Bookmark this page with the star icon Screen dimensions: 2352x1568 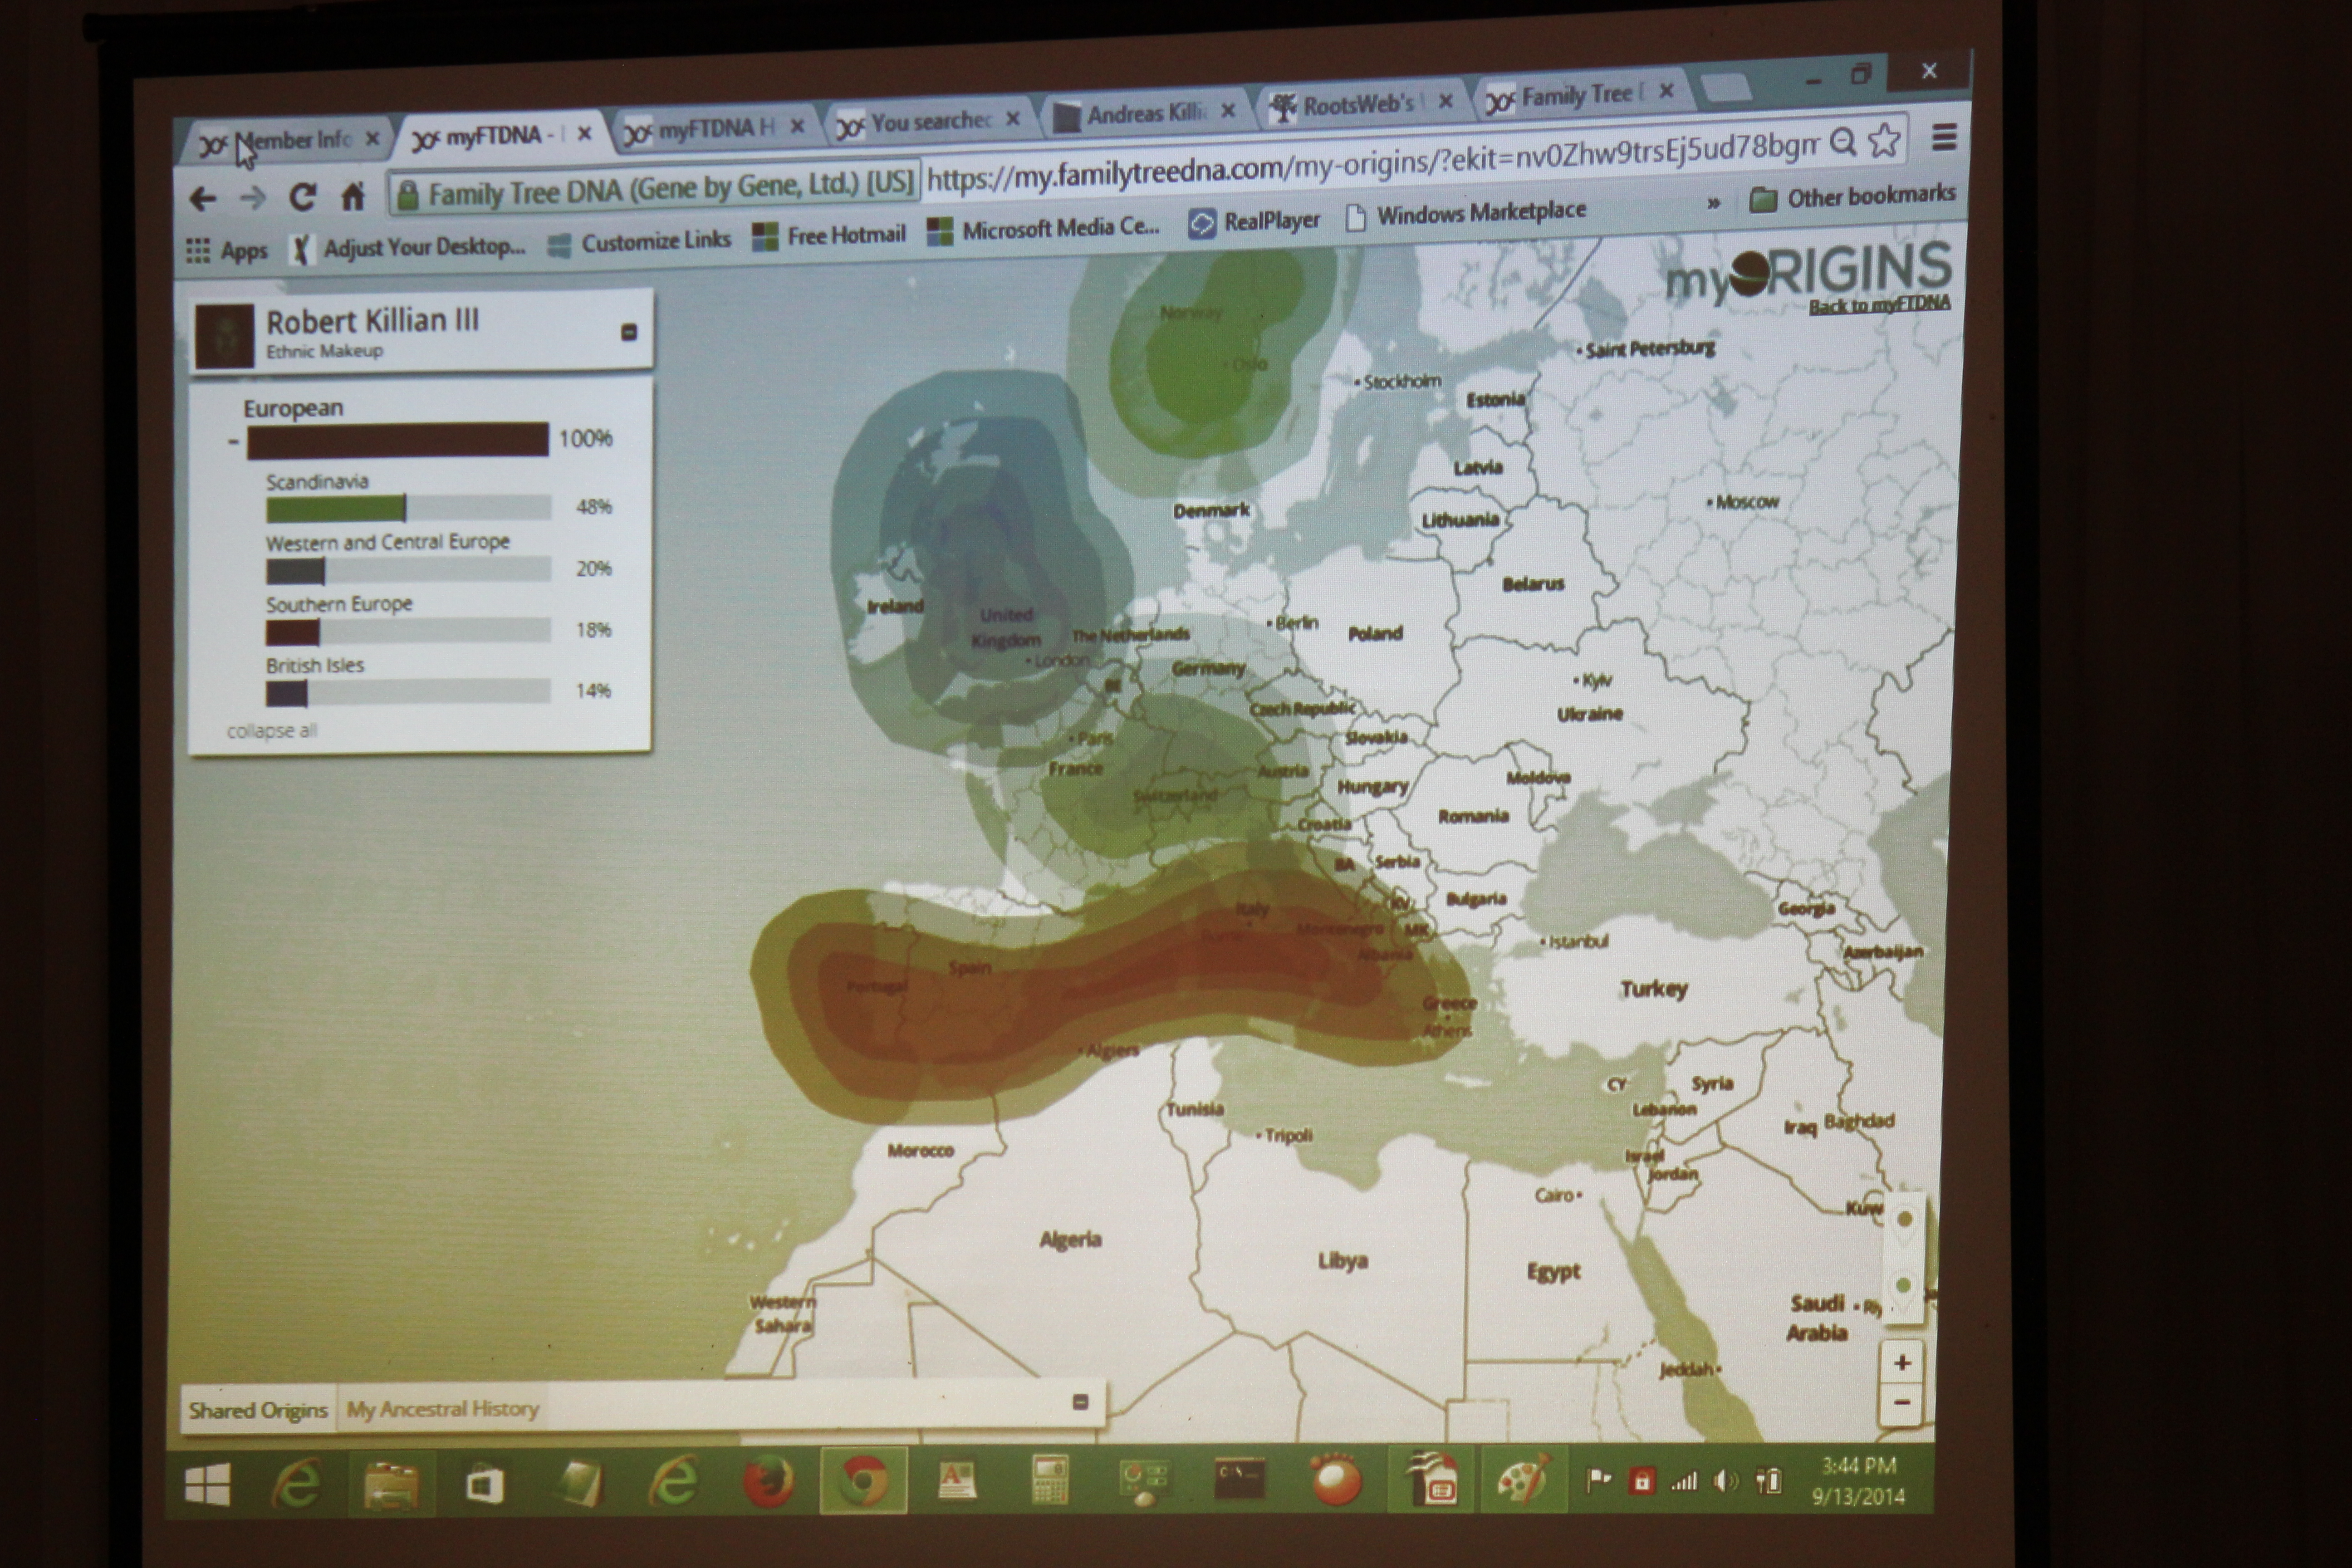pyautogui.click(x=1884, y=140)
